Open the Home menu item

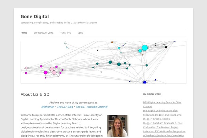tap(24, 33)
